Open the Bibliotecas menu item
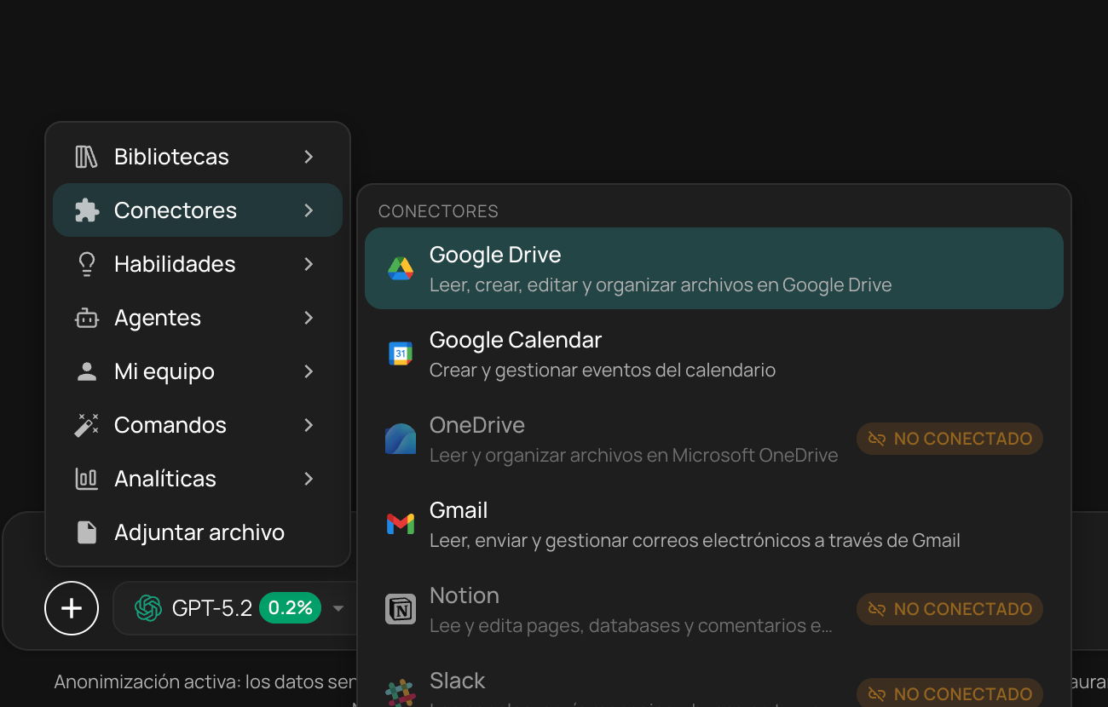 coord(198,157)
